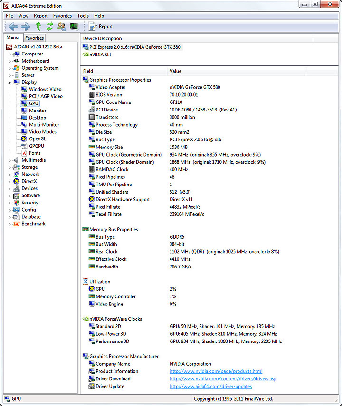Select the AIDA64 v1.50.1212 Beta root node

coord(34,46)
